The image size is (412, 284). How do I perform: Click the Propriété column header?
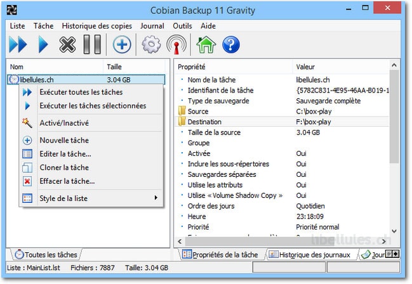[234, 67]
